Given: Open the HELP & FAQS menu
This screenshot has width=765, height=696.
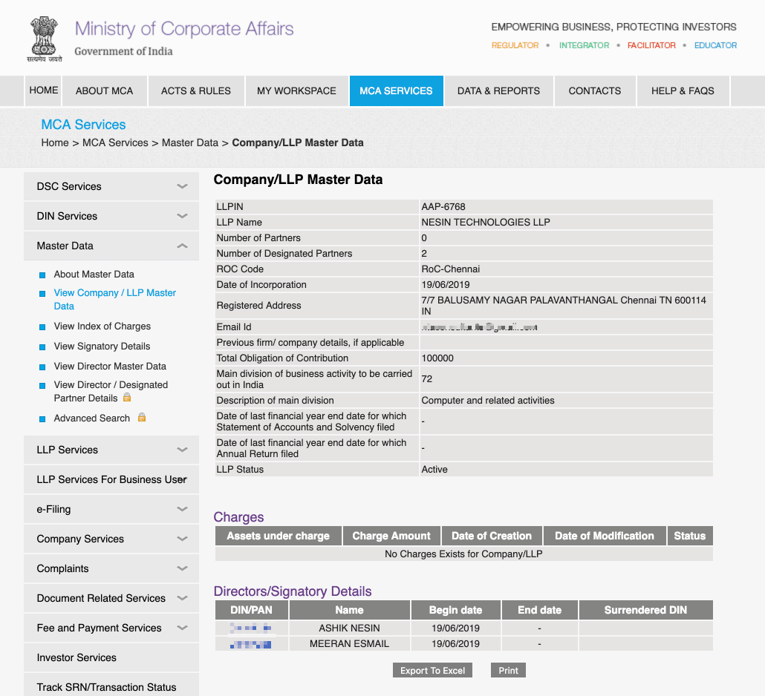Looking at the screenshot, I should coord(683,91).
